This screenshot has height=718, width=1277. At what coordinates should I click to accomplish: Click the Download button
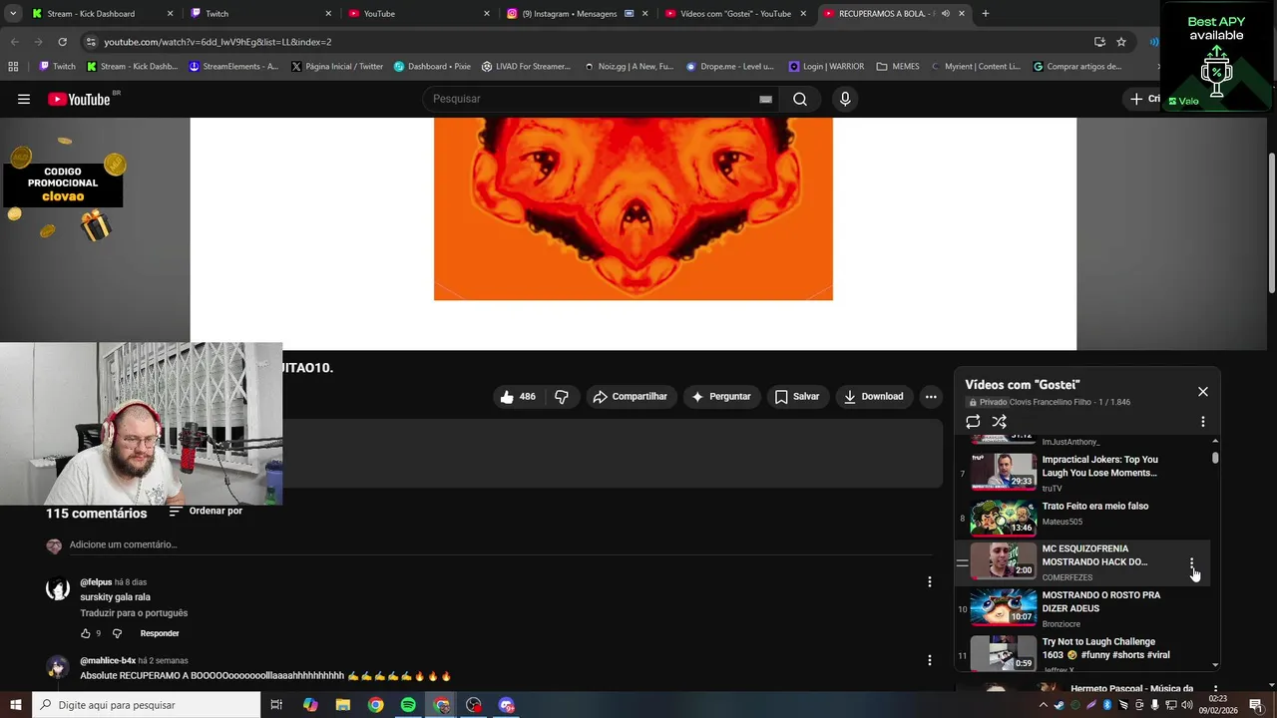coord(873,397)
